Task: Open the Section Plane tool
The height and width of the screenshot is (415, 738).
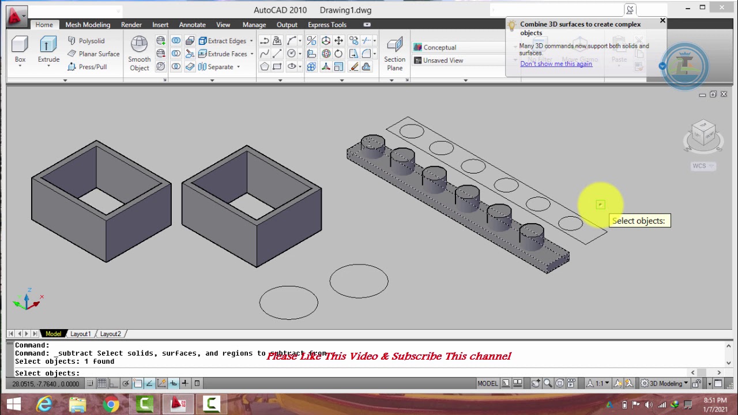Action: (394, 54)
